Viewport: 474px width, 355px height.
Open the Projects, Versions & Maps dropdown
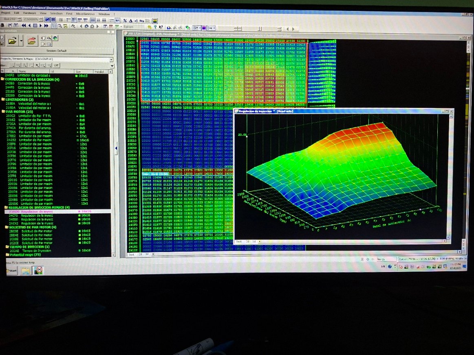pyautogui.click(x=111, y=59)
